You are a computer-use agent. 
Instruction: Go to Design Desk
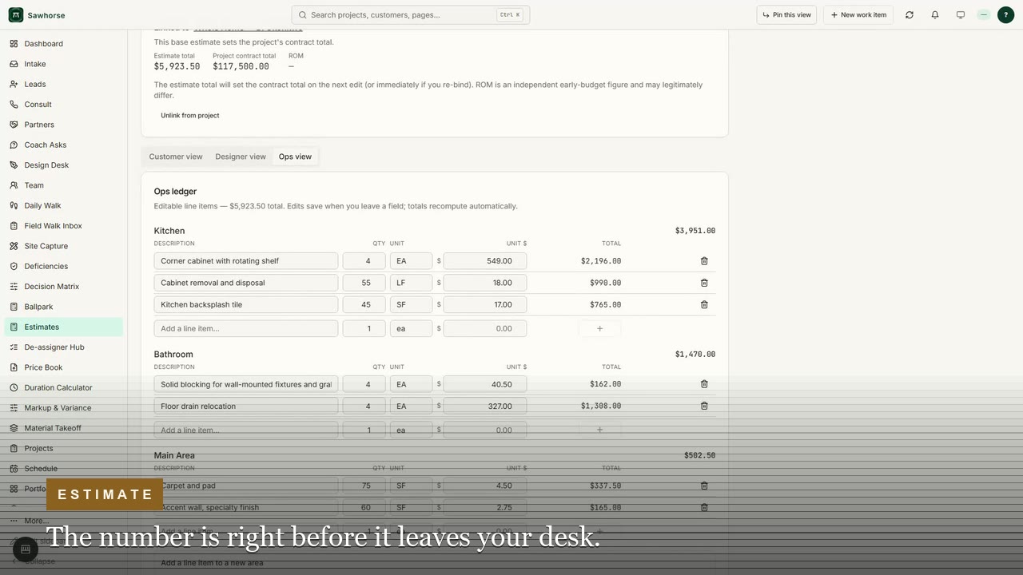pyautogui.click(x=64, y=165)
